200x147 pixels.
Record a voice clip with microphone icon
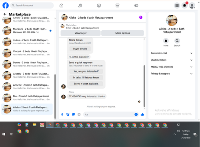coord(62,114)
